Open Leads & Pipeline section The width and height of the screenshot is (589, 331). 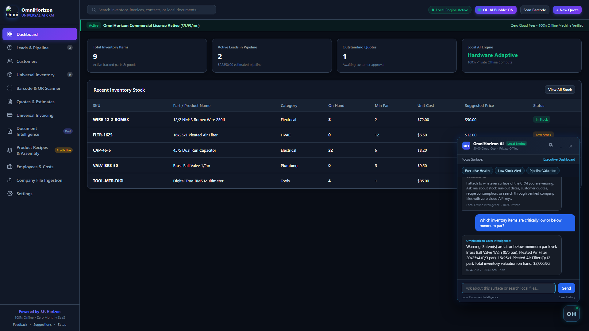[x=40, y=48]
